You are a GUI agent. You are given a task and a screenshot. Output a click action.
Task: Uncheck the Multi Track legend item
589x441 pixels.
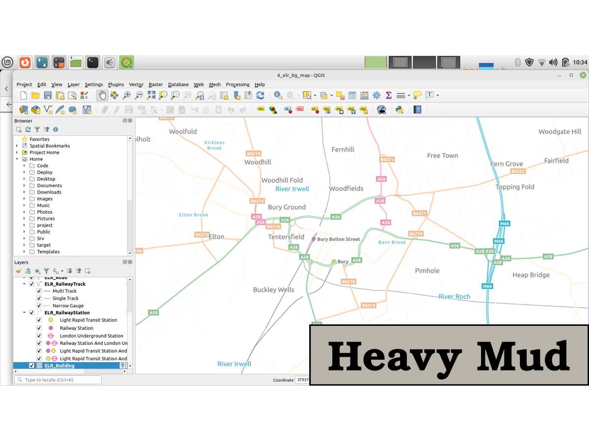pos(39,291)
